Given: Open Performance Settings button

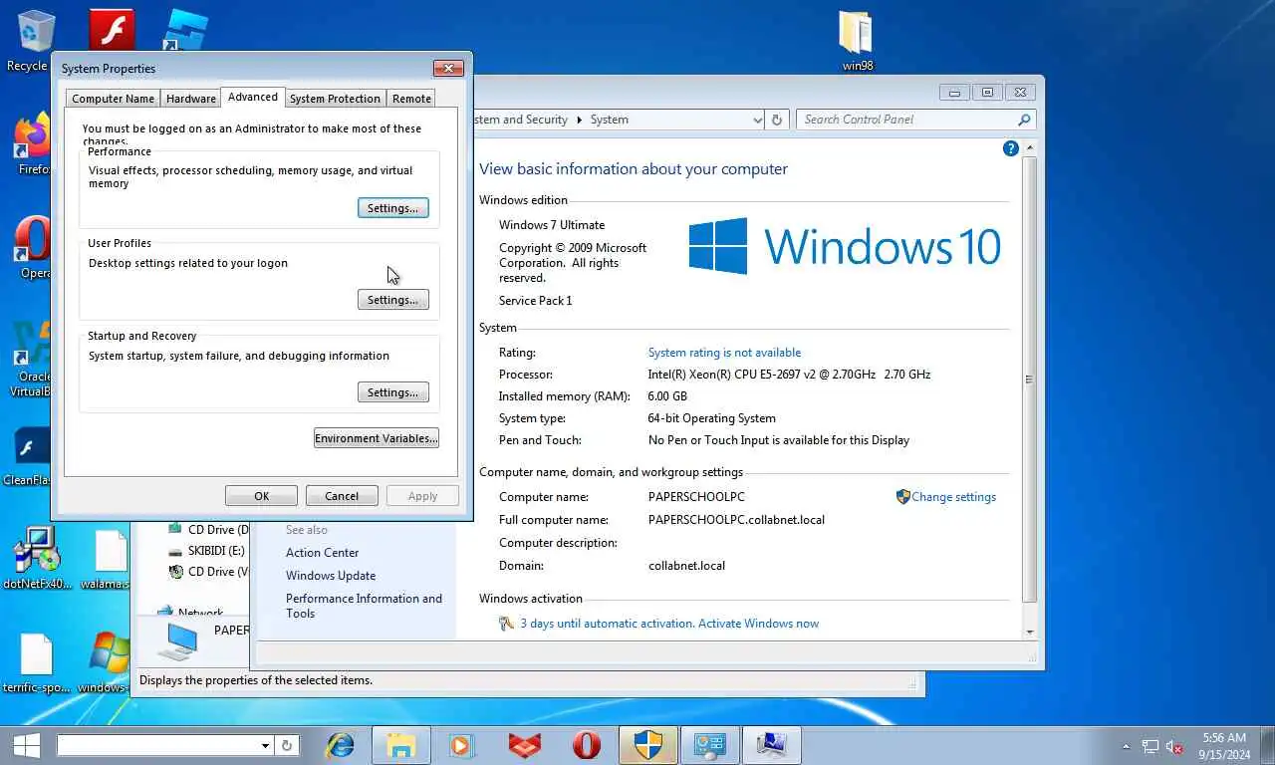Looking at the screenshot, I should 392,208.
